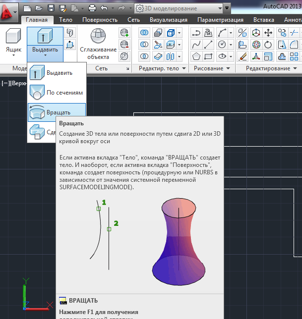Click the solid Union icon
The image size is (302, 319).
(144, 33)
